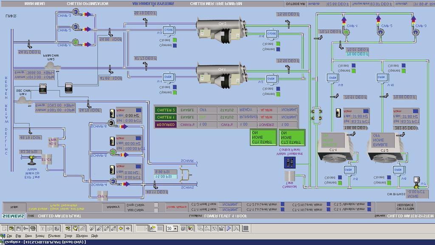Click the Siemens logo
The image size is (435, 245).
13,216
